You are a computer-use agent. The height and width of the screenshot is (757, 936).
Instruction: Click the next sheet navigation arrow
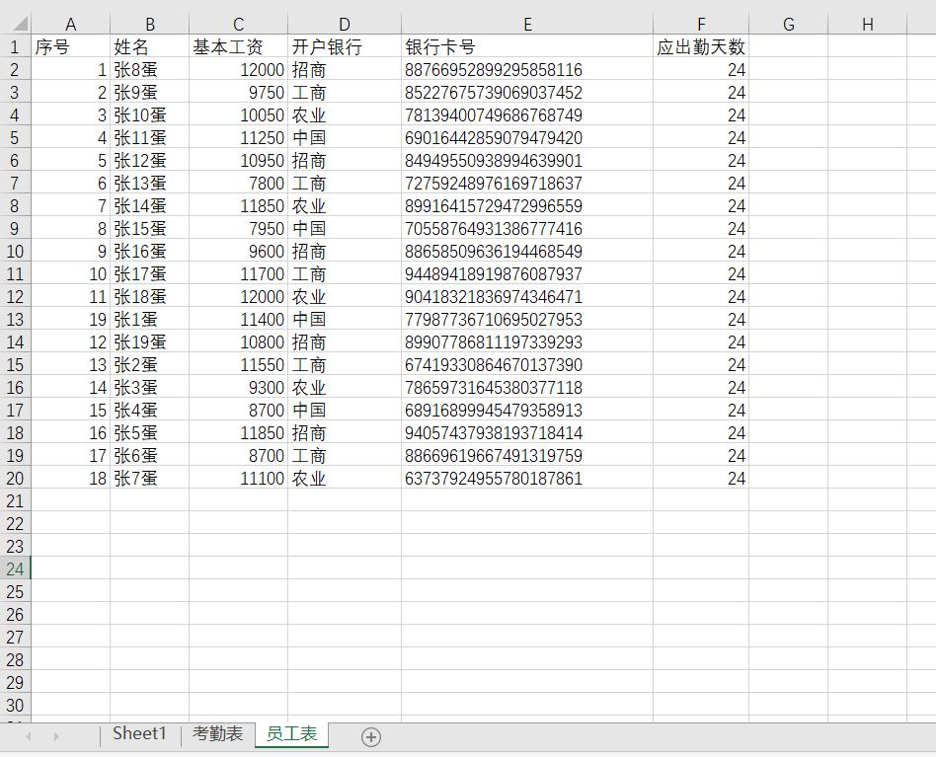coord(58,735)
